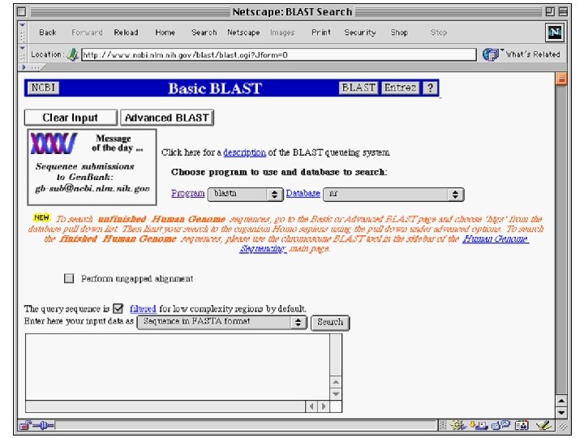Toggle Perform ungapped alignment checkbox
Screen dimensions: 584x438
click(69, 278)
